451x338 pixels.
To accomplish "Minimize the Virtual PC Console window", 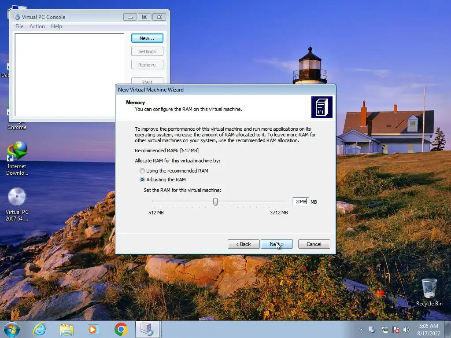I will (x=130, y=17).
